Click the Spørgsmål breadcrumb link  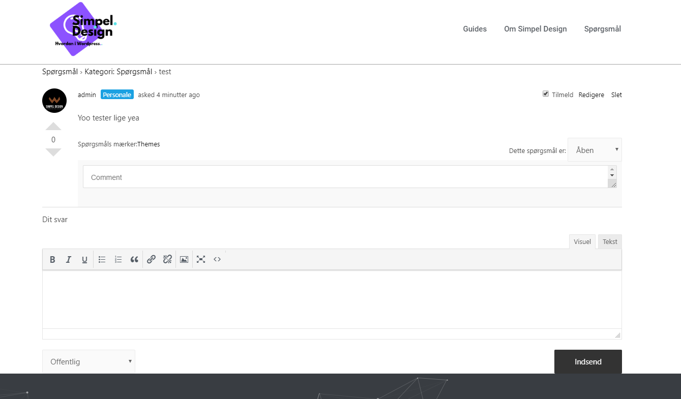[60, 72]
